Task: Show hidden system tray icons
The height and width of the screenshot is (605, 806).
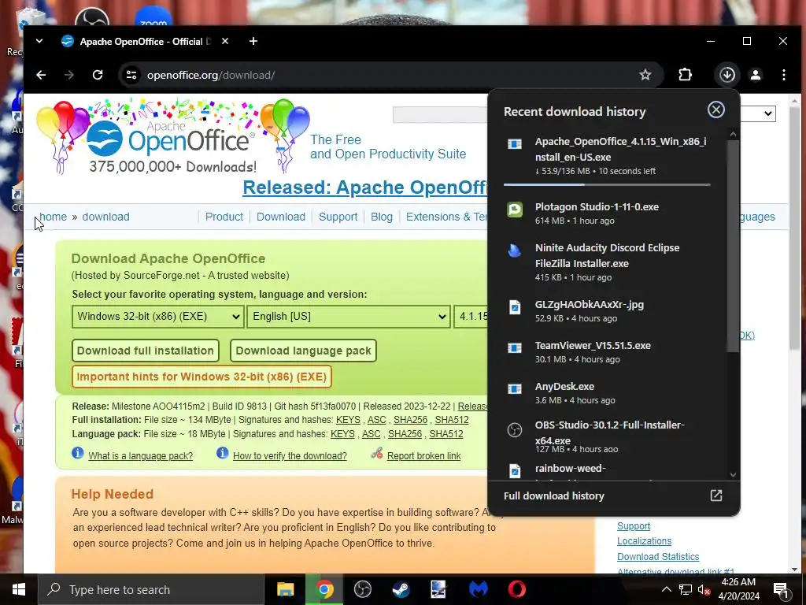Action: click(x=666, y=589)
